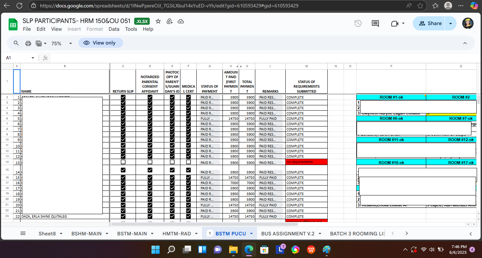
Task: Click the print icon in toolbar
Action: pos(28,43)
